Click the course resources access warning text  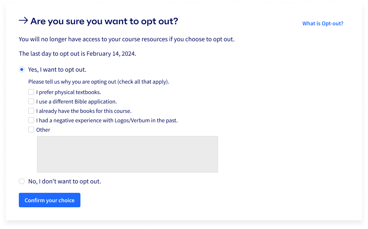click(126, 39)
